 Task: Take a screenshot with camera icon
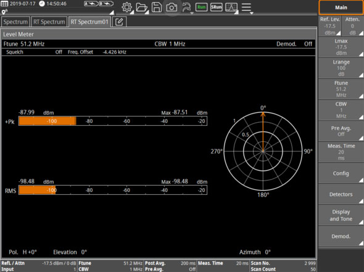(x=172, y=7)
